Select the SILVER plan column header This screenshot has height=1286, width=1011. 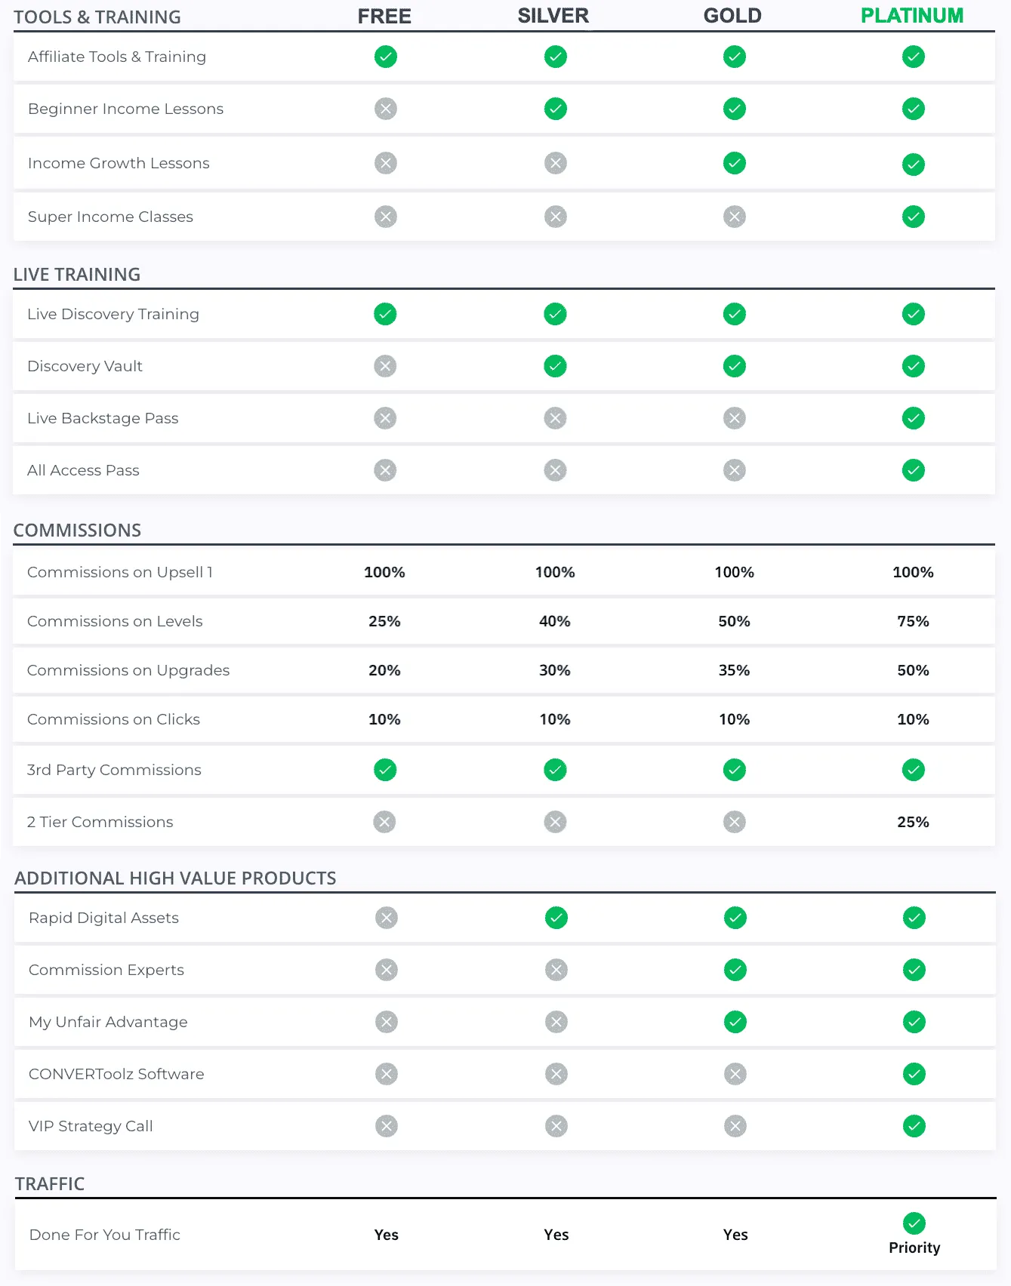point(553,16)
